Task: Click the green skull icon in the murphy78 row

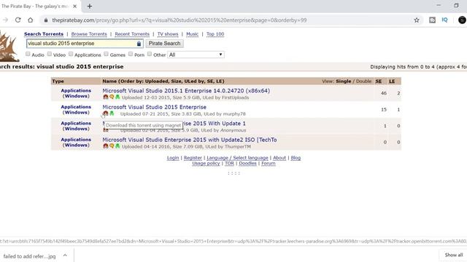Action: 112,114
